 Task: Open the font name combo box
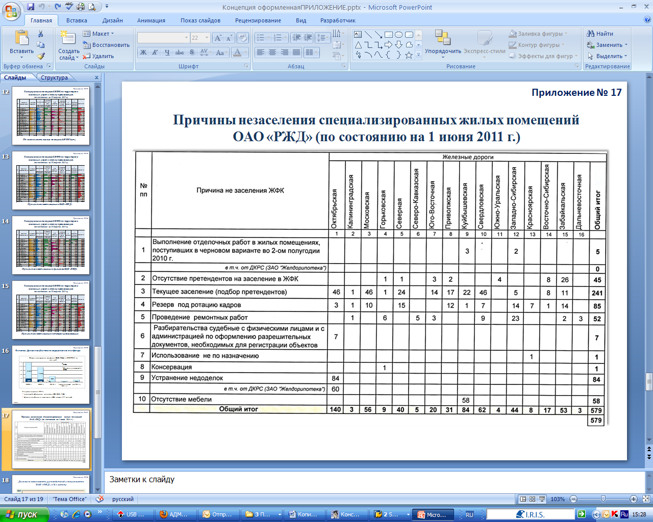point(163,38)
